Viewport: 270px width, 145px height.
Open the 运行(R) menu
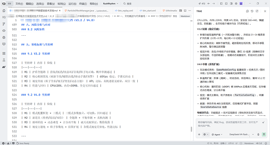[72, 4]
